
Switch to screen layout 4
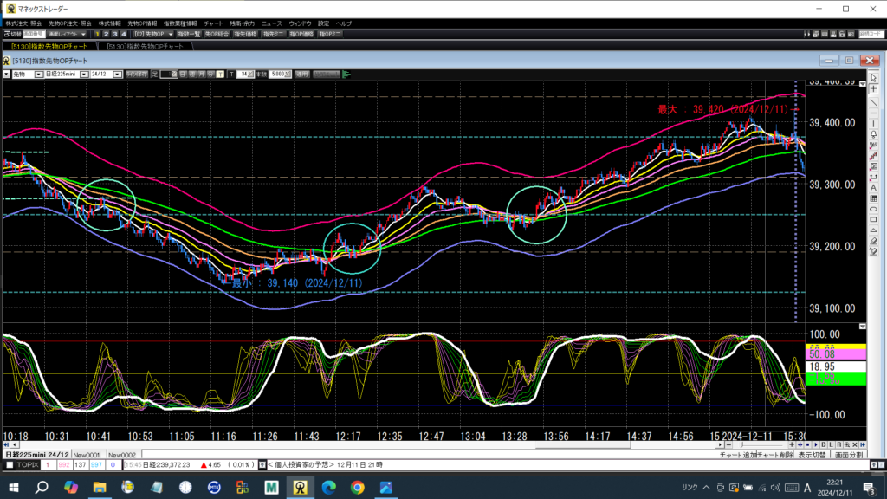pyautogui.click(x=124, y=34)
